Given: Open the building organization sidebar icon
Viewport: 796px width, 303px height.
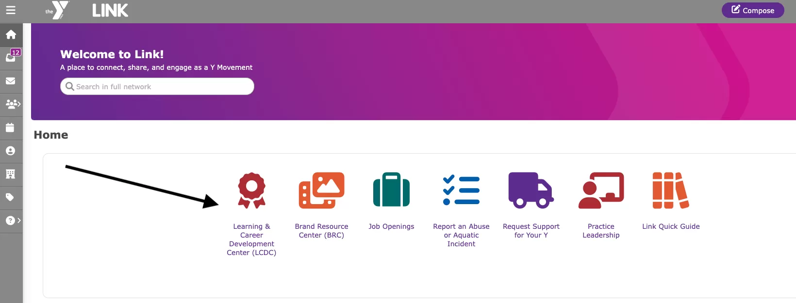Looking at the screenshot, I should [10, 174].
